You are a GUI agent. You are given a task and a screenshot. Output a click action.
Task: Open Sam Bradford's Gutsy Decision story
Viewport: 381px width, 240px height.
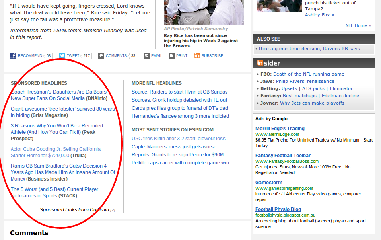pos(63,172)
